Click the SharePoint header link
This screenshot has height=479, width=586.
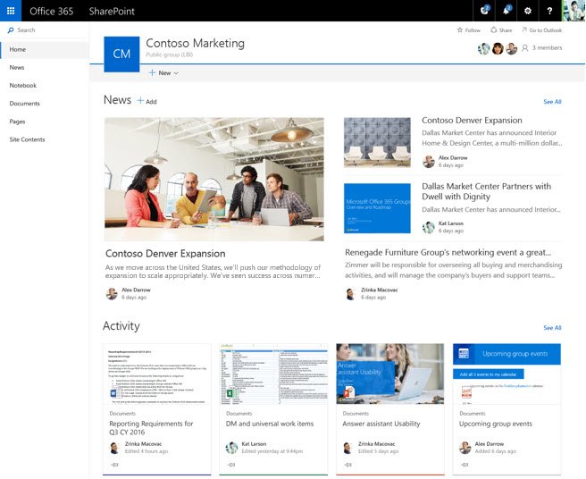point(112,11)
